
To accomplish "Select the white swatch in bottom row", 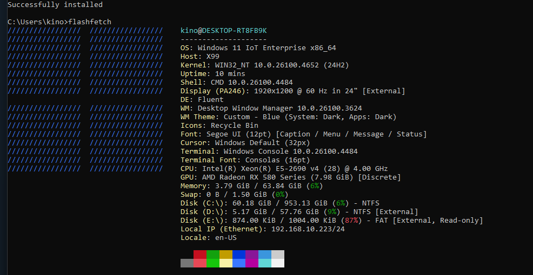I will pos(278,263).
